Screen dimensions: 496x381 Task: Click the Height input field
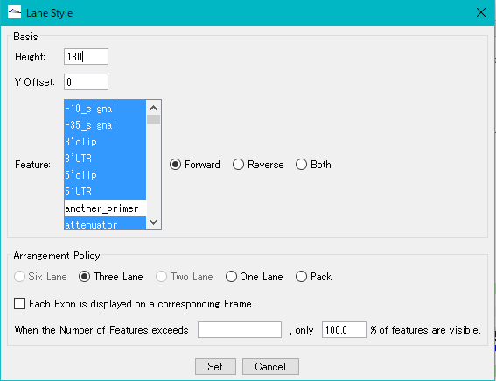click(86, 57)
